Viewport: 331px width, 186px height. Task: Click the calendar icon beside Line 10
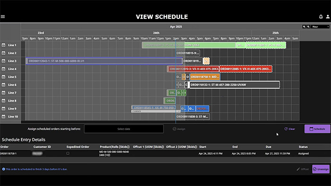[x=3, y=117]
